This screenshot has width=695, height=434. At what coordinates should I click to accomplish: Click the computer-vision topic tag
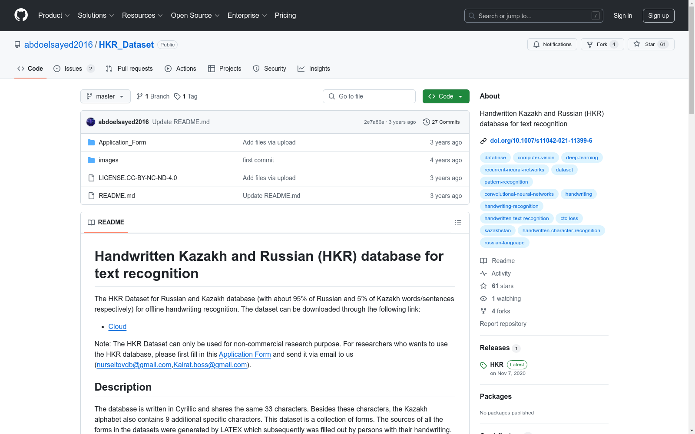click(x=536, y=158)
